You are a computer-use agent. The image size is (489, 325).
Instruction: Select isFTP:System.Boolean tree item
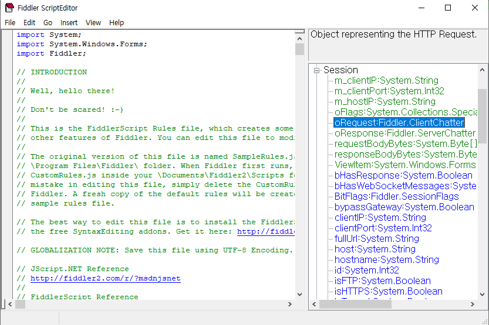[382, 281]
